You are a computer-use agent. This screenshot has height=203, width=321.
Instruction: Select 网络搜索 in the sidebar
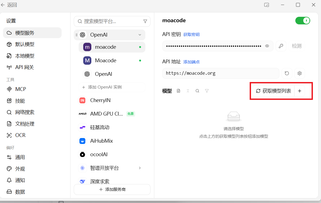pos(32,112)
